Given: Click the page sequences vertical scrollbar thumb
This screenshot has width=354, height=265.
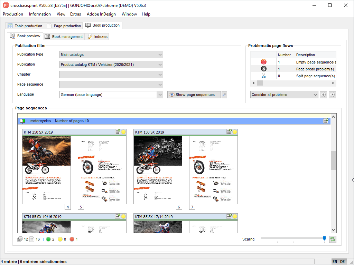Looking at the screenshot, I should coord(333,160).
